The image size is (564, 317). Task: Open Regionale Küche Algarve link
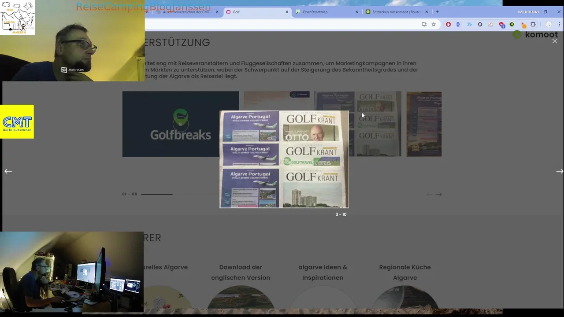click(405, 272)
